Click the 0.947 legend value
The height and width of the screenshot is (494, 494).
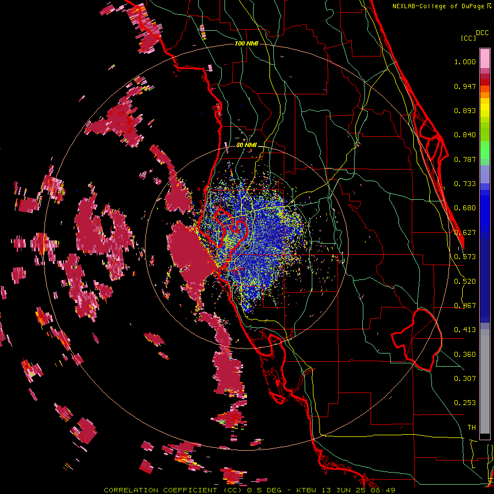[465, 86]
